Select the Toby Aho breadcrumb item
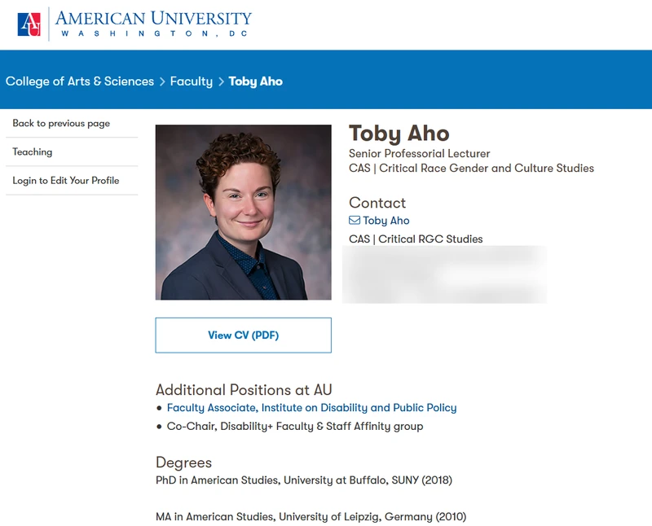Screen dimensions: 652x526 coord(256,81)
